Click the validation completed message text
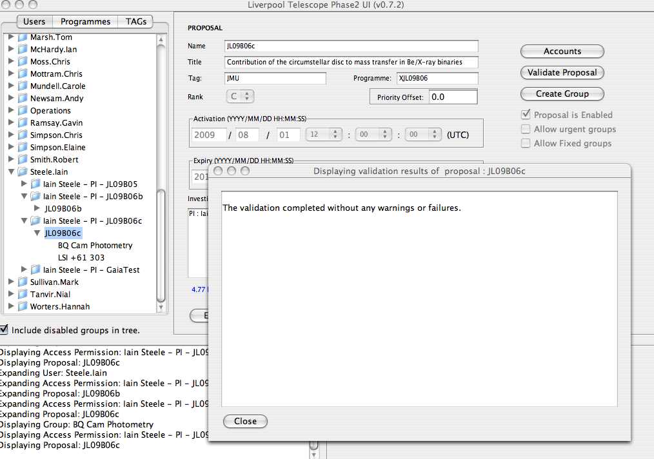Image resolution: width=654 pixels, height=459 pixels. tap(342, 208)
